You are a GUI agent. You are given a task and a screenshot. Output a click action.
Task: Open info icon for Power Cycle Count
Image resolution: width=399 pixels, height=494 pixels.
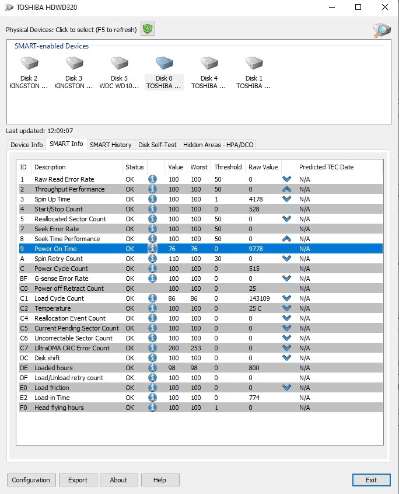[x=152, y=269]
